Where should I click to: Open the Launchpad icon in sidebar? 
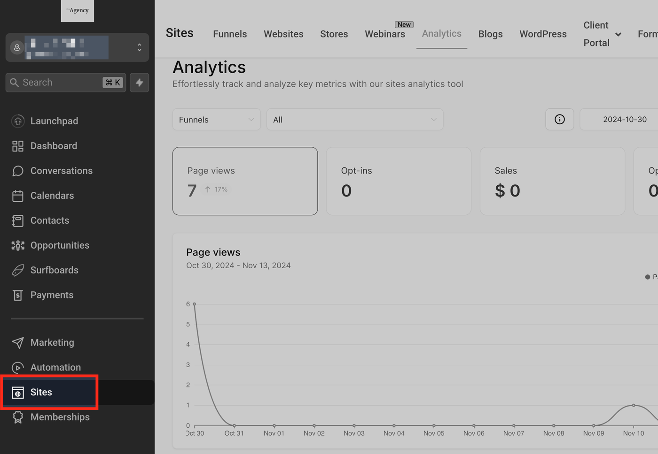click(x=18, y=121)
